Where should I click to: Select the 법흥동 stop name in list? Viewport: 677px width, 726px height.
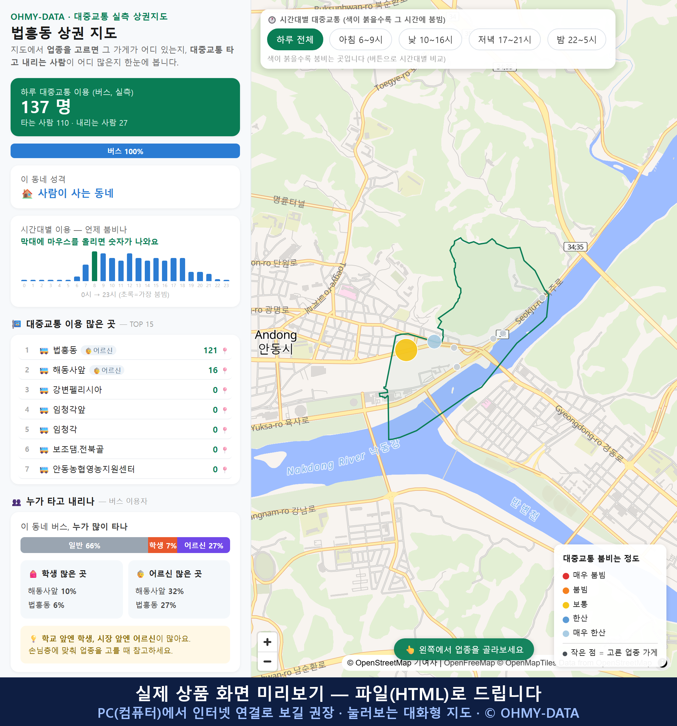(65, 350)
